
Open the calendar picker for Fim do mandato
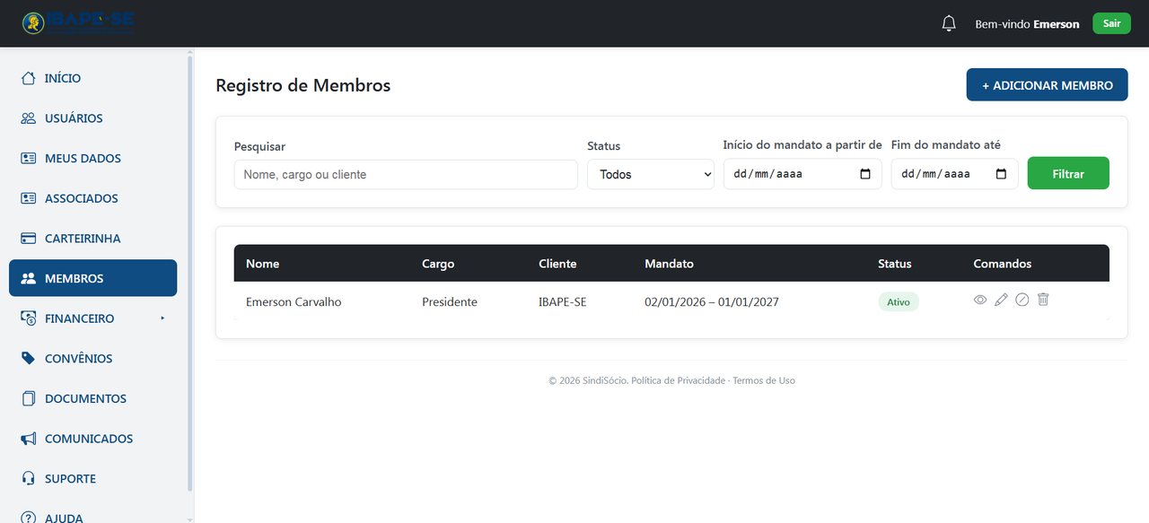(1002, 174)
